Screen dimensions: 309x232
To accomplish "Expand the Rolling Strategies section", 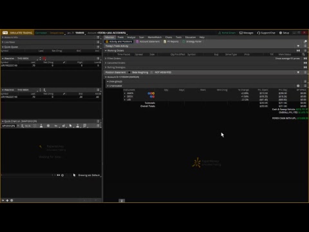I will tap(106, 67).
